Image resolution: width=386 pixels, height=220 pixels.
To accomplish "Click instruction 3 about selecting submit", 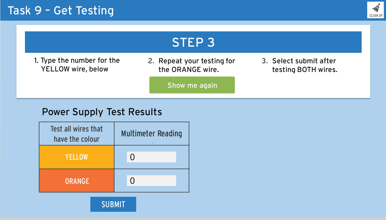I will 299,65.
